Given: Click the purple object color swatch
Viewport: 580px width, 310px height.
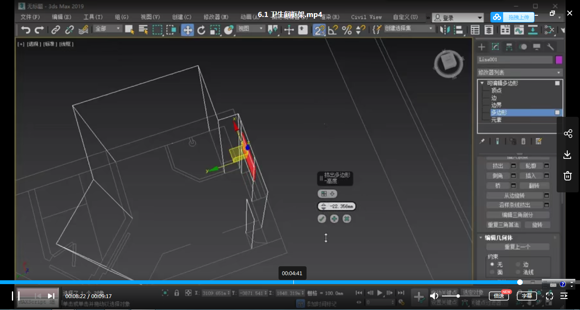Looking at the screenshot, I should pos(559,60).
